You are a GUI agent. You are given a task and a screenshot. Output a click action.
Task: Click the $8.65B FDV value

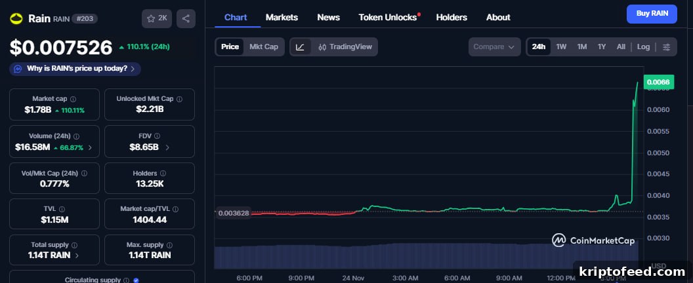coord(144,147)
